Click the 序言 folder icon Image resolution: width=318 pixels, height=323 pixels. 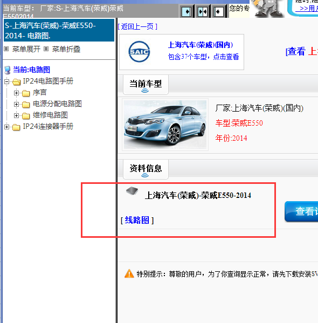[x=26, y=93]
